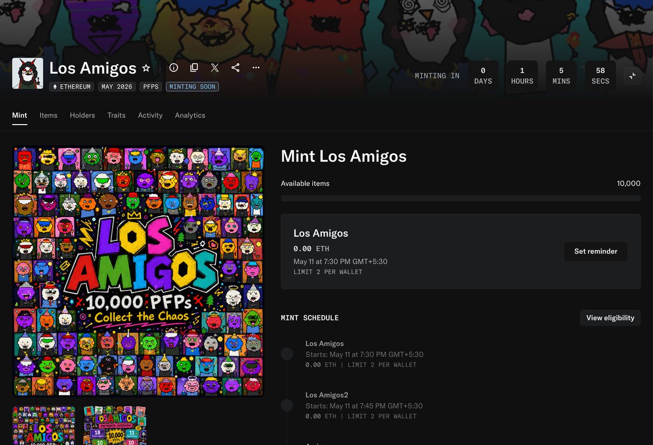This screenshot has width=653, height=445.
Task: Open the Items tab
Action: click(x=48, y=115)
